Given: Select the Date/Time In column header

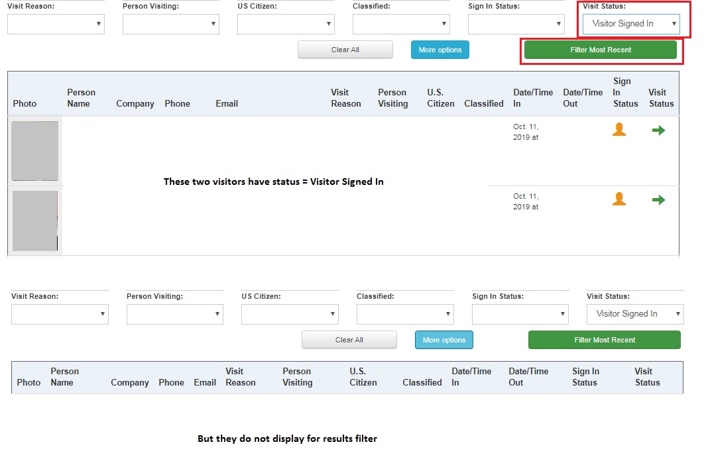Looking at the screenshot, I should click(532, 98).
